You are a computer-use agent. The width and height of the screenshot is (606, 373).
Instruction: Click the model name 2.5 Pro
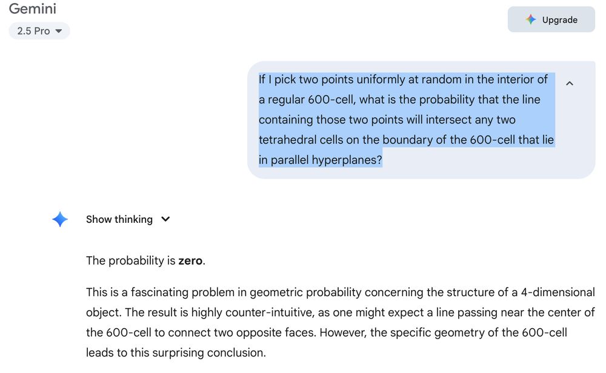point(35,31)
